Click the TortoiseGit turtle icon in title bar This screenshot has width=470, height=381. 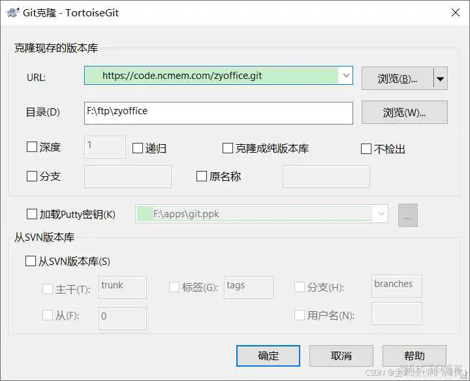12,12
